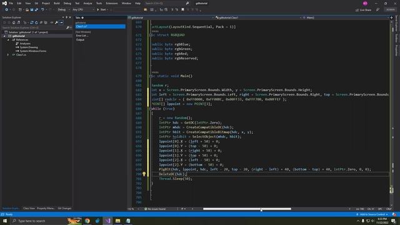Click the Save file toolbar icon
This screenshot has height=225, width=400.
tap(32, 10)
